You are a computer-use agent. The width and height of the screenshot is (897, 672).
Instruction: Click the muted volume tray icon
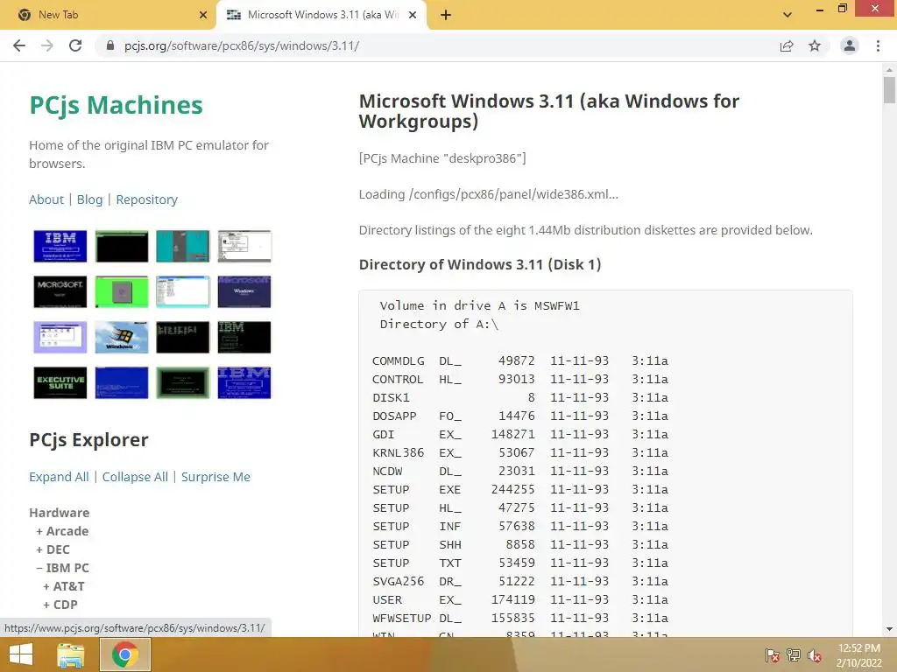tap(815, 655)
